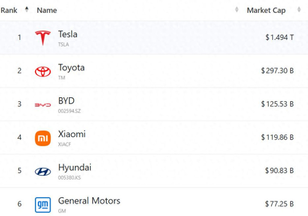
Task: Click the BYD logo icon
Action: (43, 105)
